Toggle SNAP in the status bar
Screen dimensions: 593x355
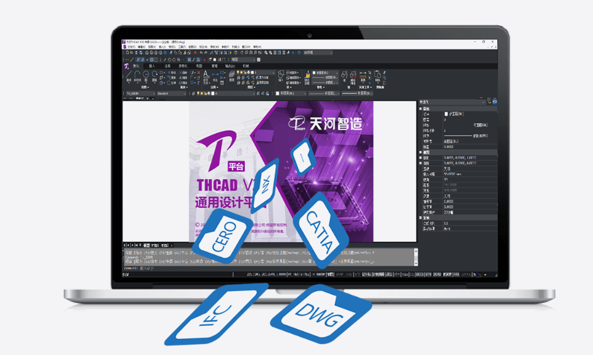pos(339,274)
